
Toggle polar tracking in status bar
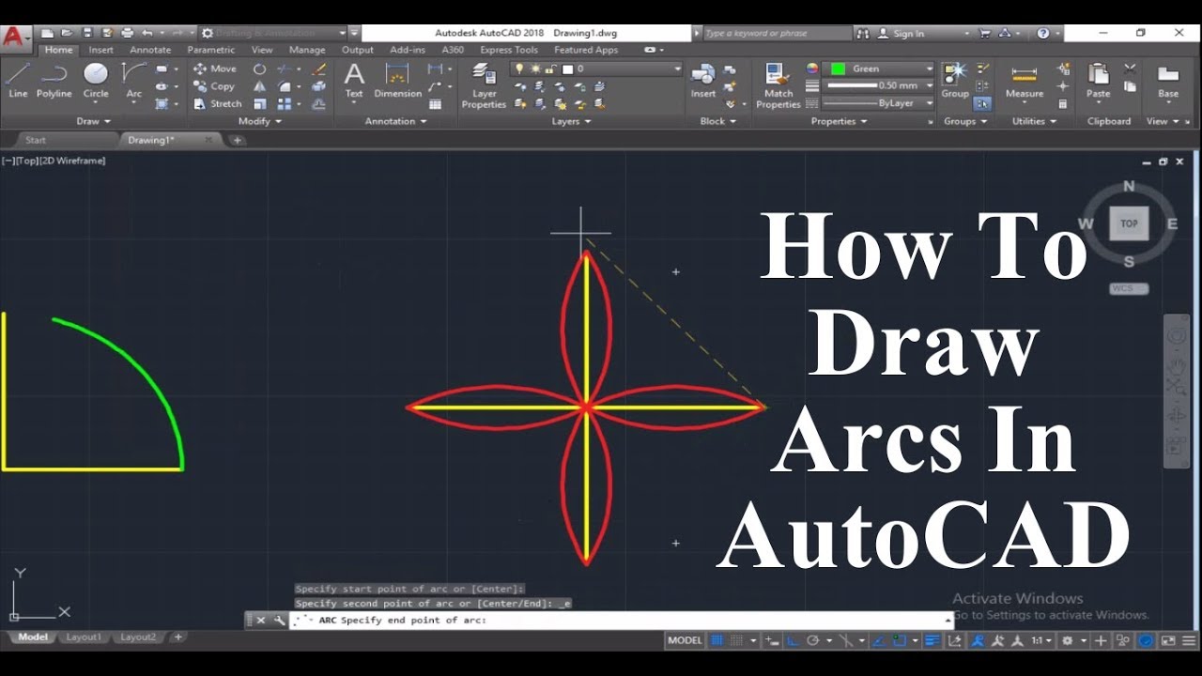[813, 640]
